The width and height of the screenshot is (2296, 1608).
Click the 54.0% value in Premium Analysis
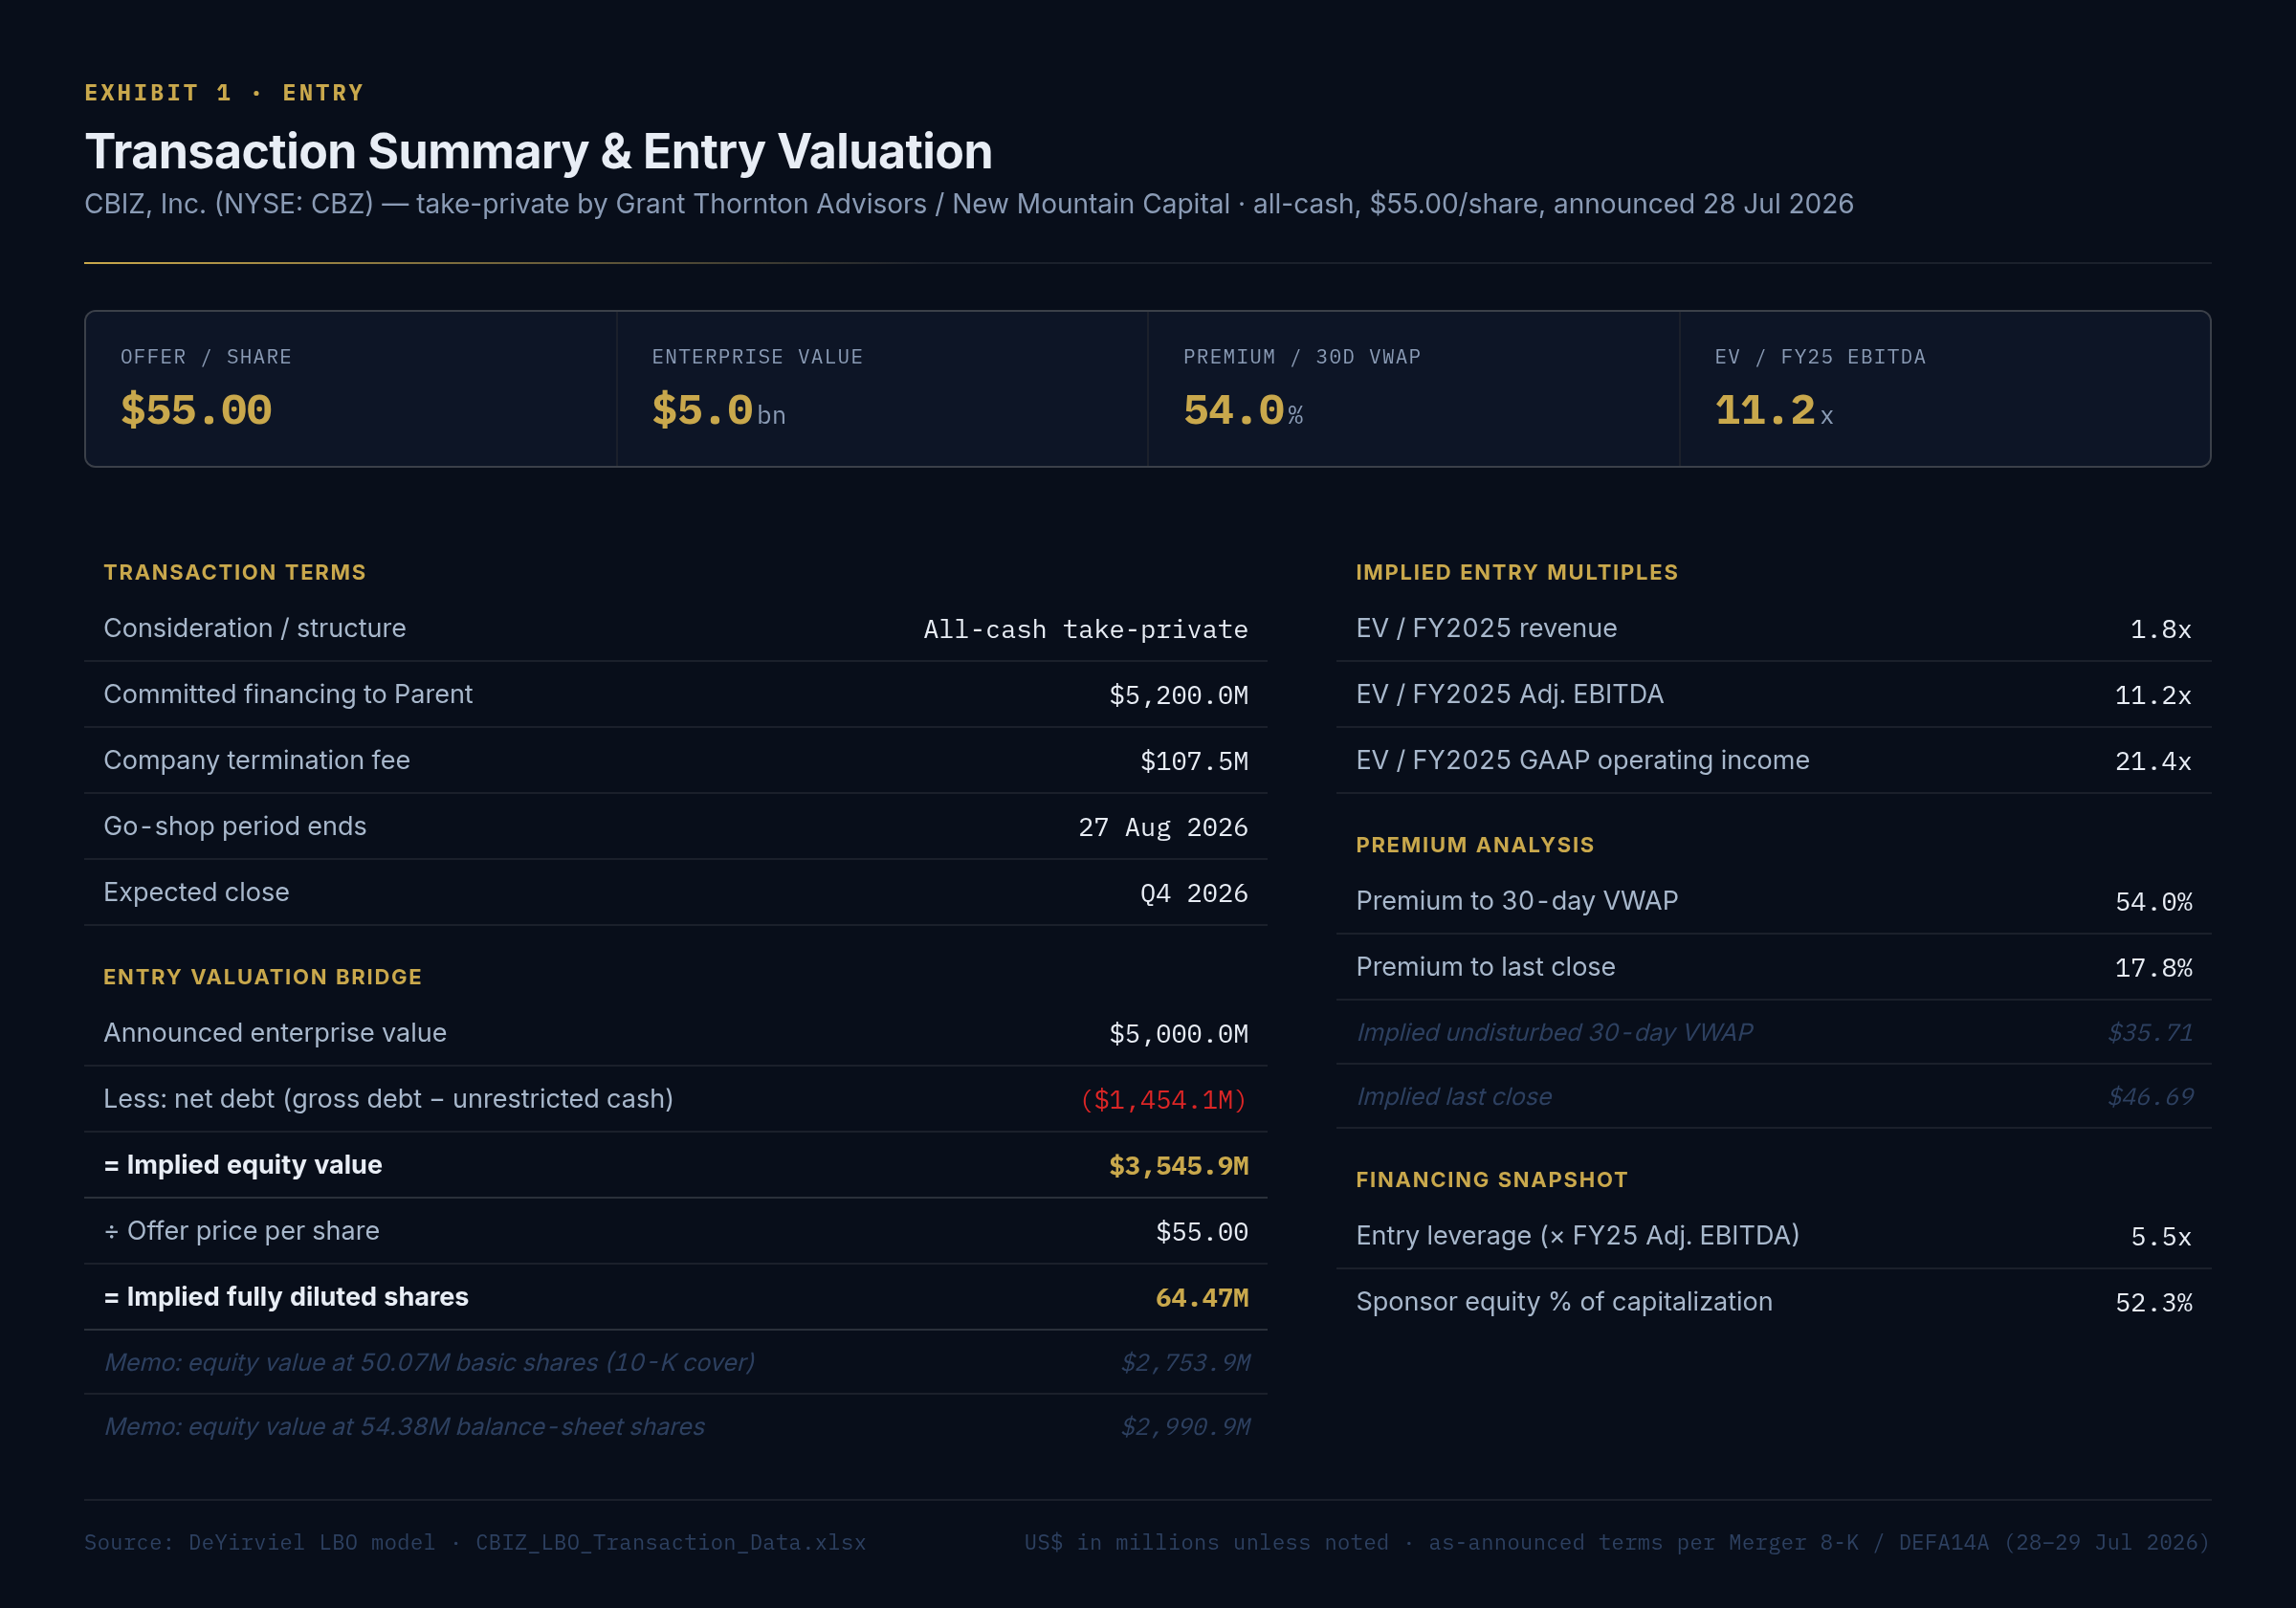point(2153,902)
